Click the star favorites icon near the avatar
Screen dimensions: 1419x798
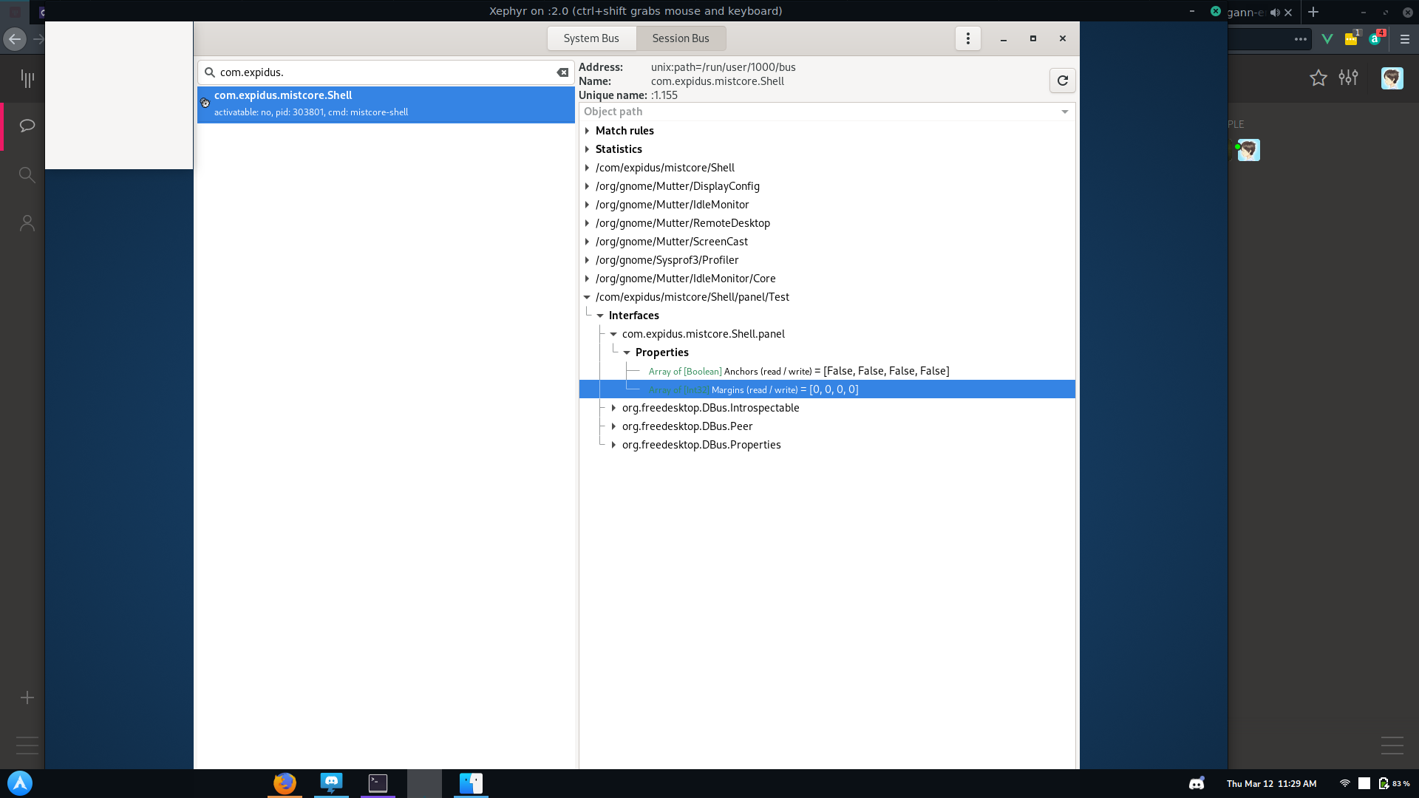click(x=1318, y=78)
